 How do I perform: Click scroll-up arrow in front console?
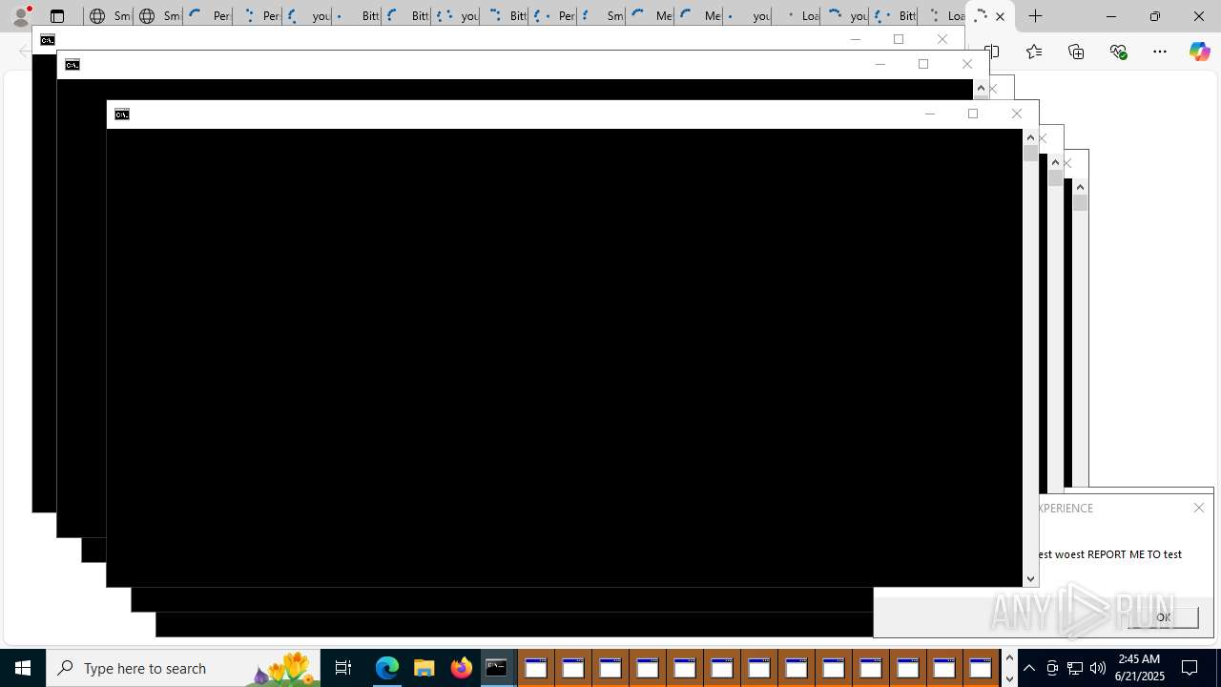1030,137
